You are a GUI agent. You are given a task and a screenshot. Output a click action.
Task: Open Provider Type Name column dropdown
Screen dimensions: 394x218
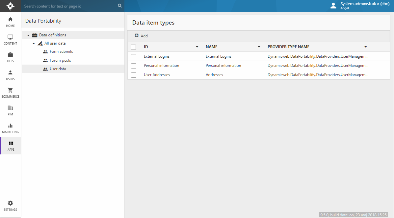pos(365,47)
